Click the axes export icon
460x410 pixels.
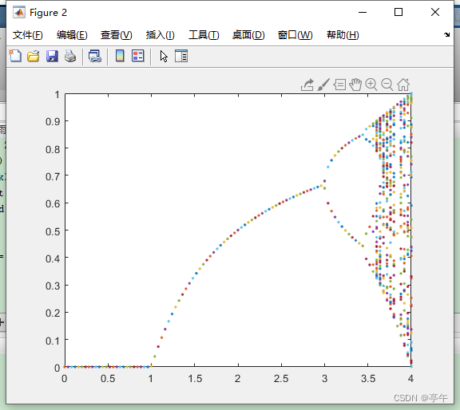[x=307, y=85]
